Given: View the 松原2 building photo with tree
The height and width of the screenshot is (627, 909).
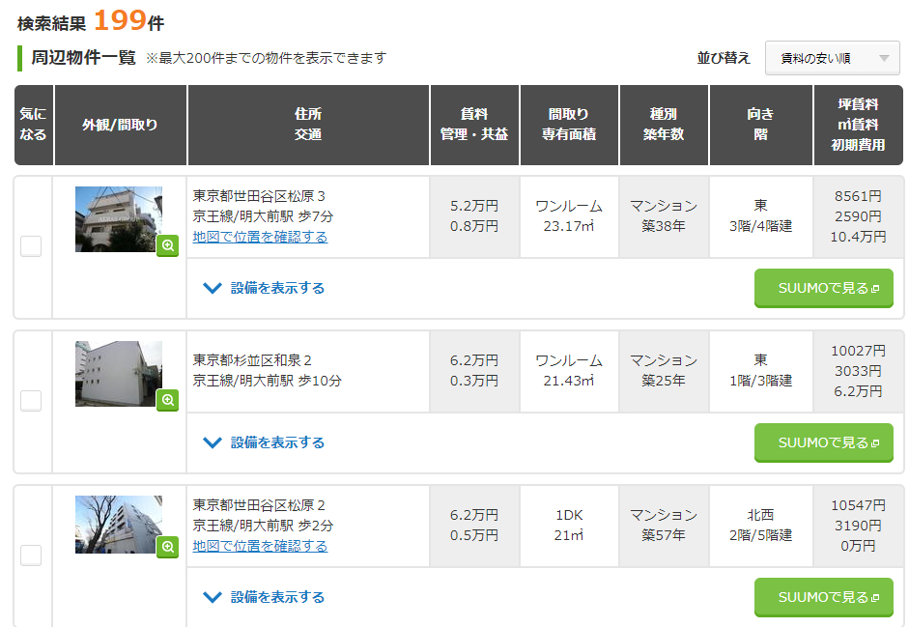Looking at the screenshot, I should (119, 525).
